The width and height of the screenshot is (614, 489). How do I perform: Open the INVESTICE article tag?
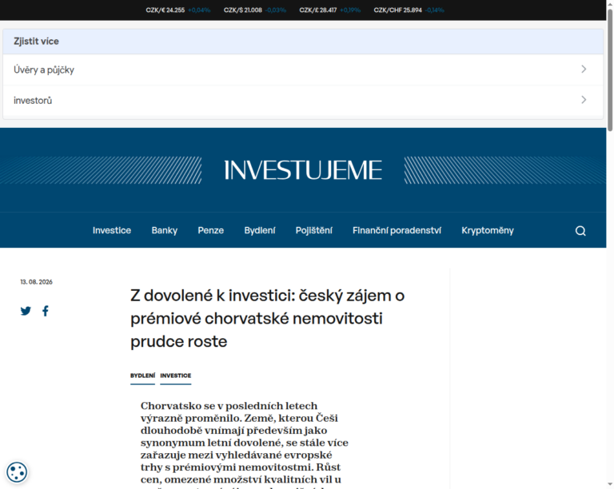[x=175, y=376]
